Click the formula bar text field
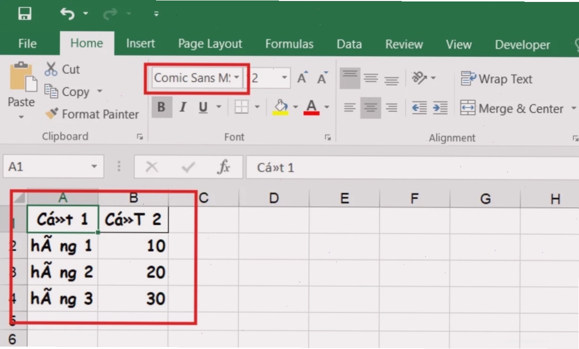 pos(412,168)
